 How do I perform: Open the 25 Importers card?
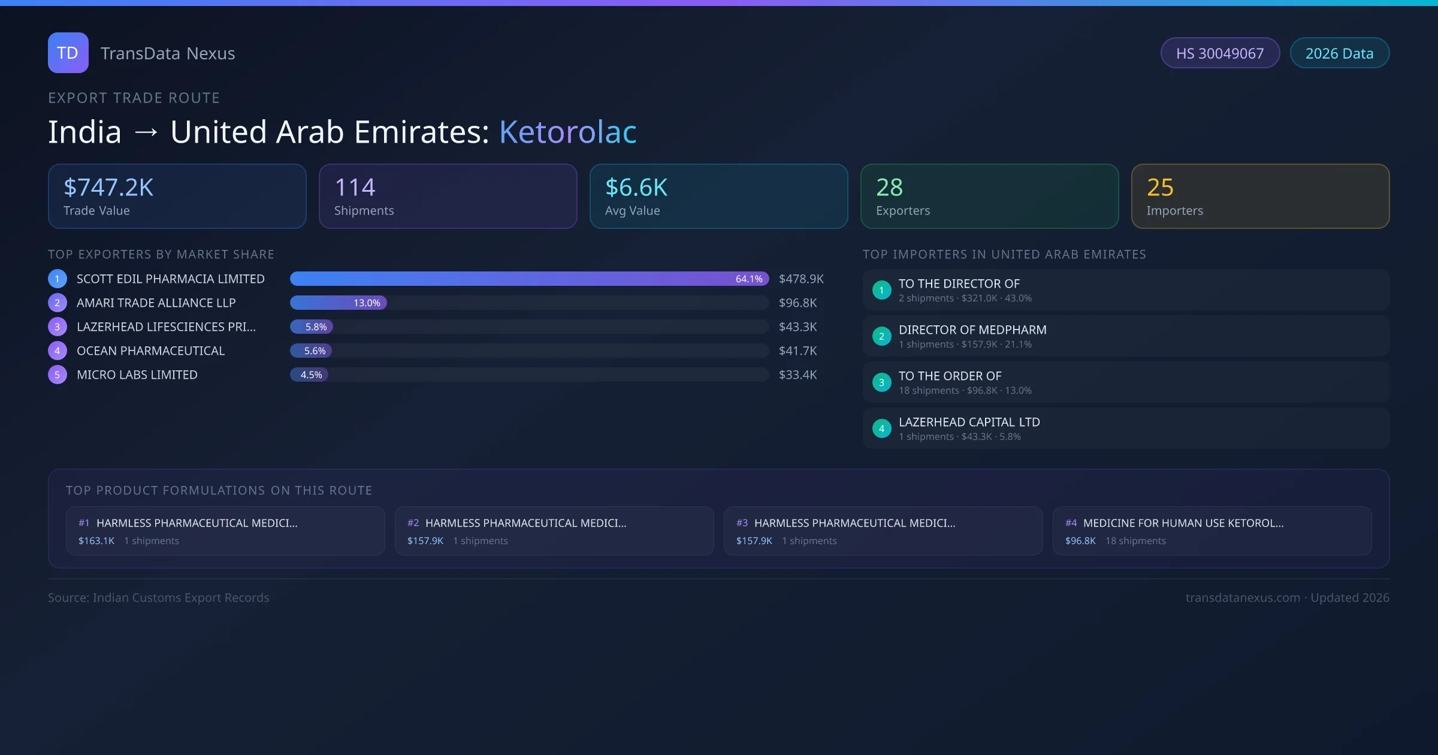1260,197
